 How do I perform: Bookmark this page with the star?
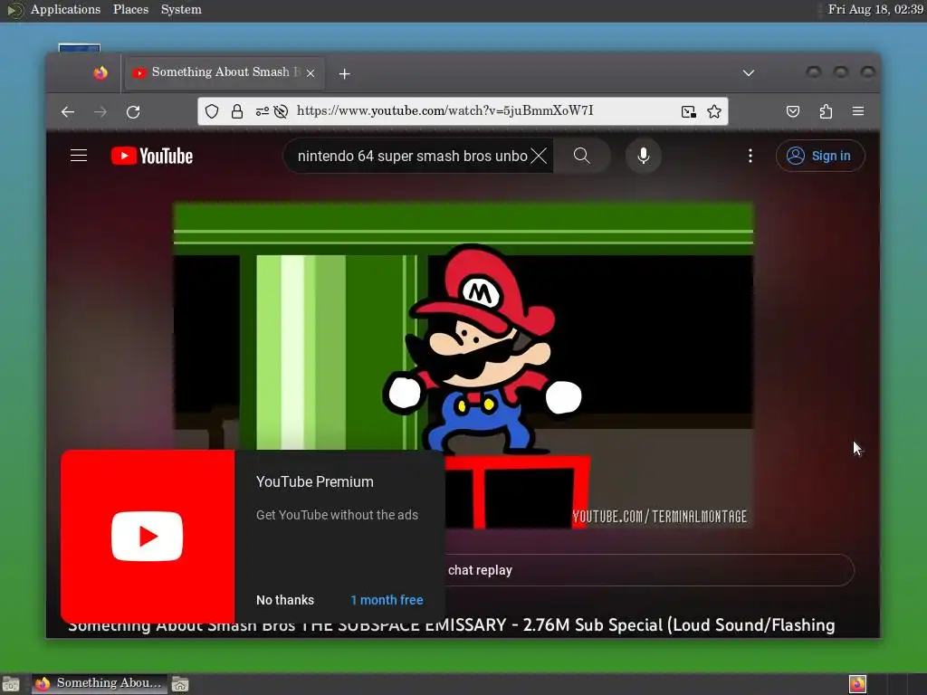[714, 111]
